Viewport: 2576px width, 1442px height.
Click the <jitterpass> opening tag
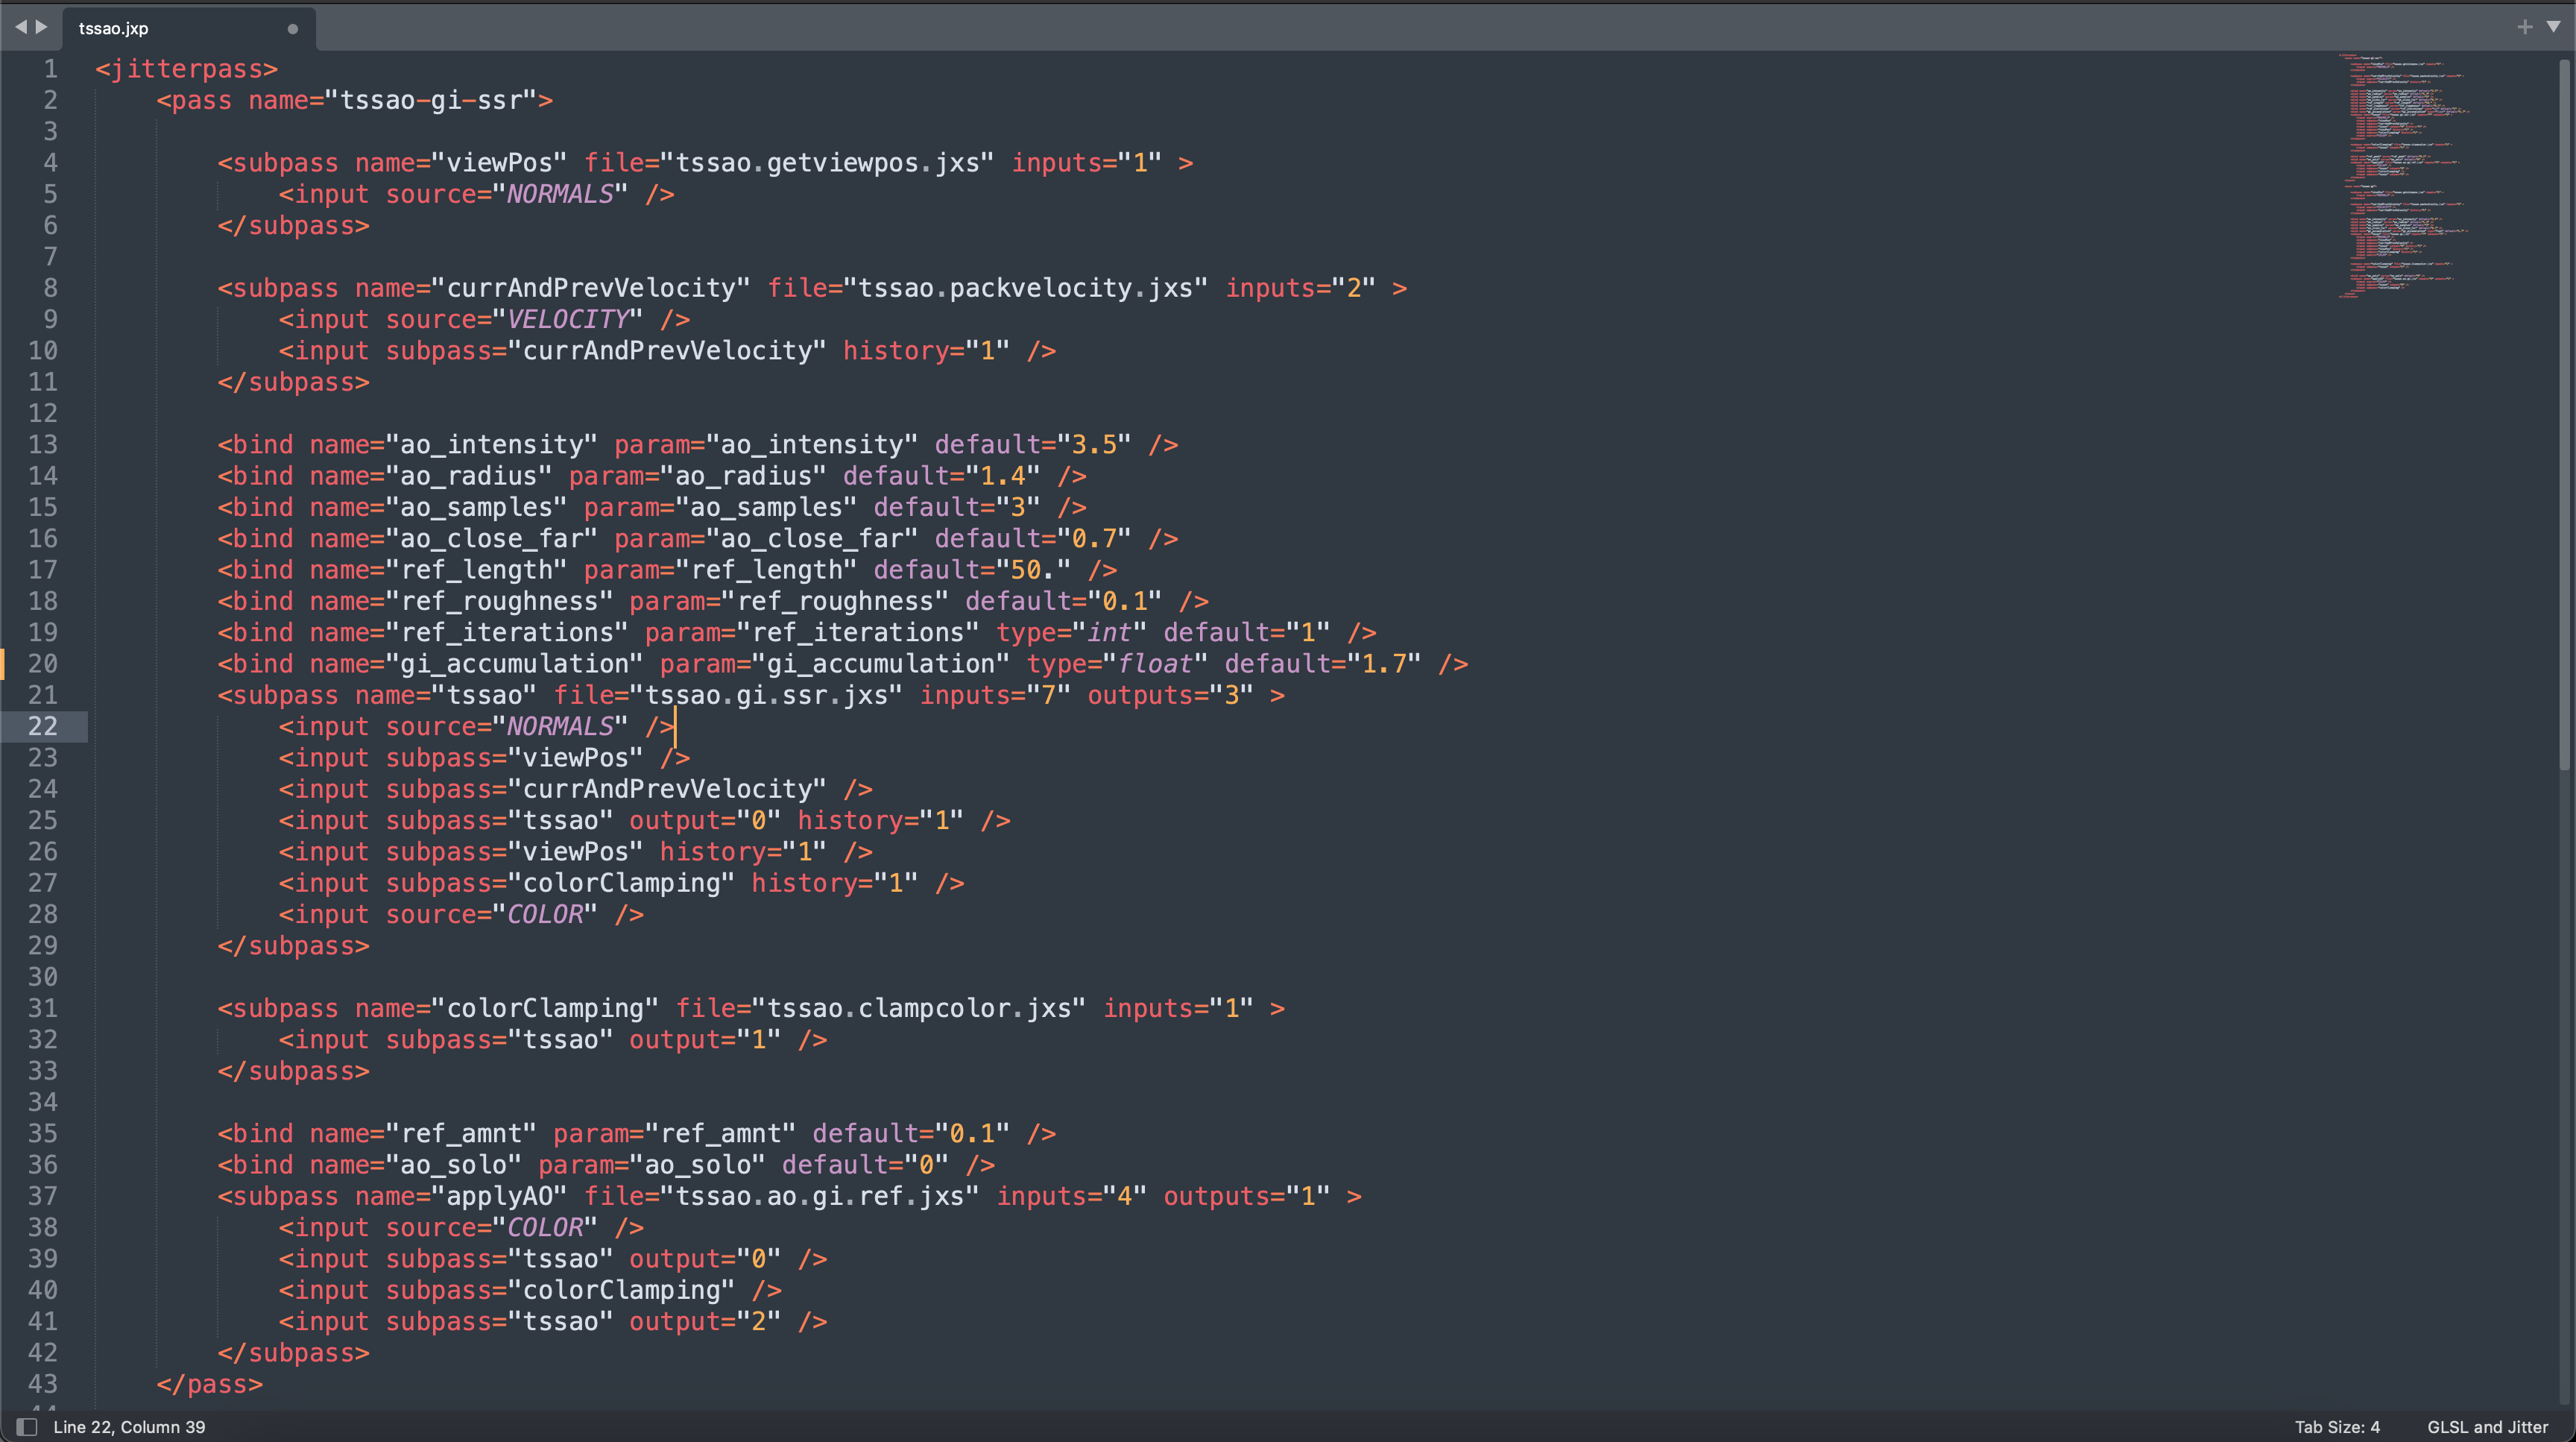pyautogui.click(x=186, y=69)
